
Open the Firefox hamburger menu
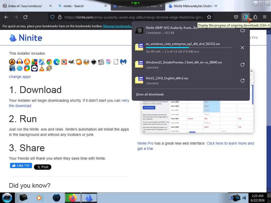pos(265,17)
